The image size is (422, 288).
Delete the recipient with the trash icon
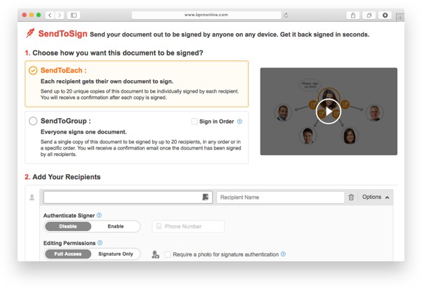351,197
